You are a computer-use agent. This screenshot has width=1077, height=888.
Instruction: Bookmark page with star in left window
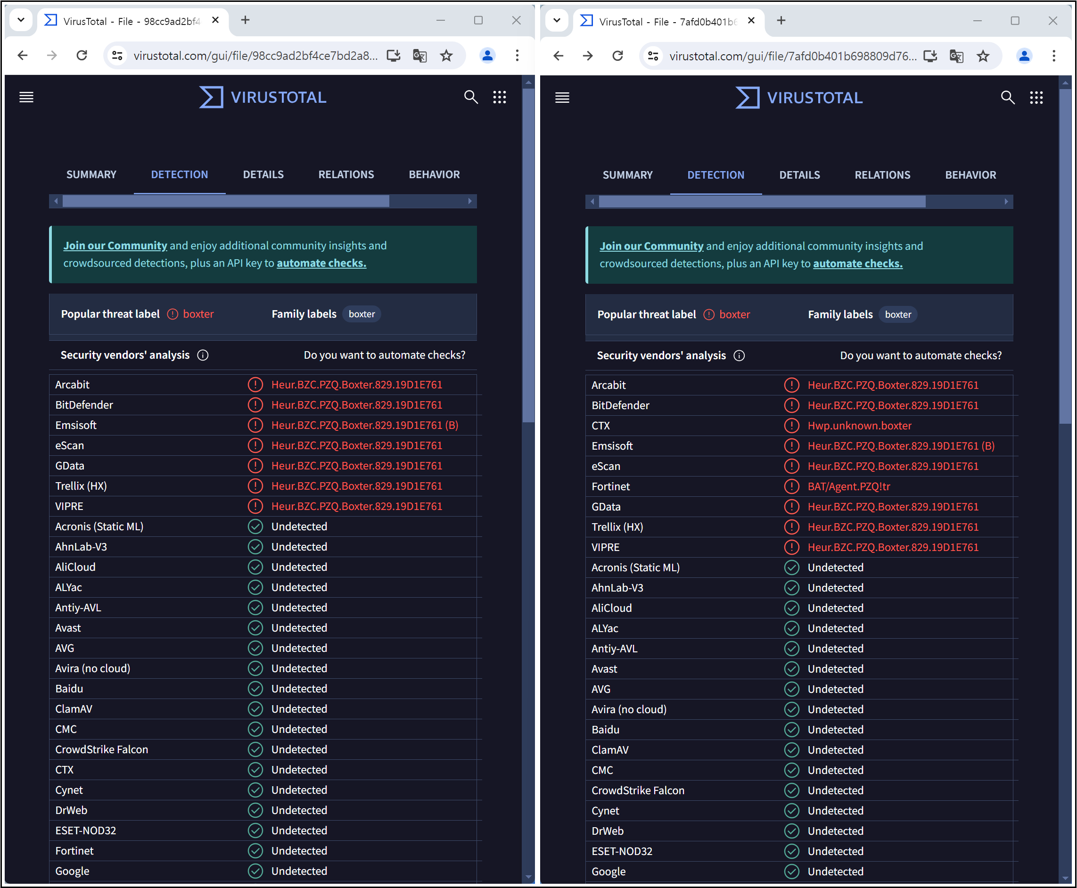pos(446,55)
